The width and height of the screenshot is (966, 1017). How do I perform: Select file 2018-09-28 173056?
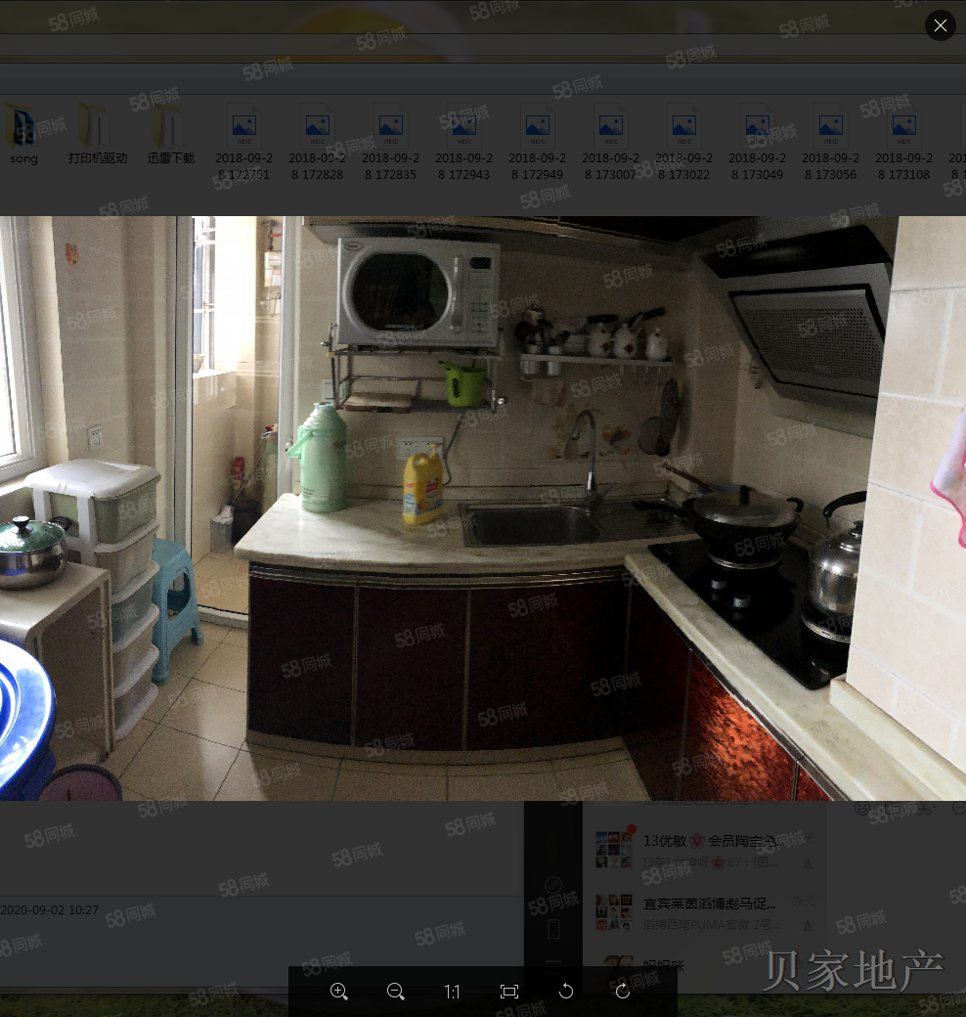click(x=830, y=140)
